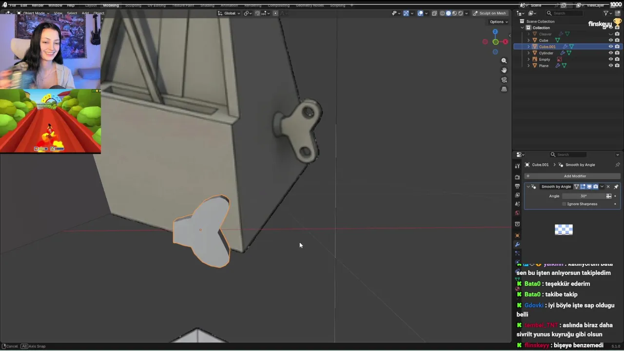Toggle modifier on cage triangle icon
Viewport: 624px width, 351px height.
(576, 187)
